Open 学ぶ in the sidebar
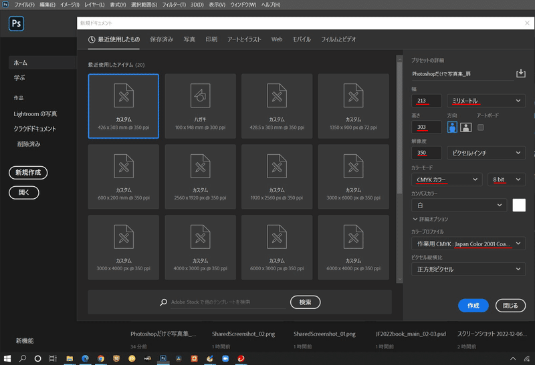Image resolution: width=535 pixels, height=365 pixels. click(19, 77)
